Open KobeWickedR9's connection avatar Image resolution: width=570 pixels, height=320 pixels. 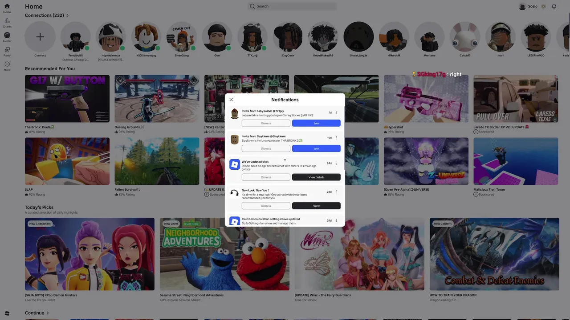pos(323,37)
